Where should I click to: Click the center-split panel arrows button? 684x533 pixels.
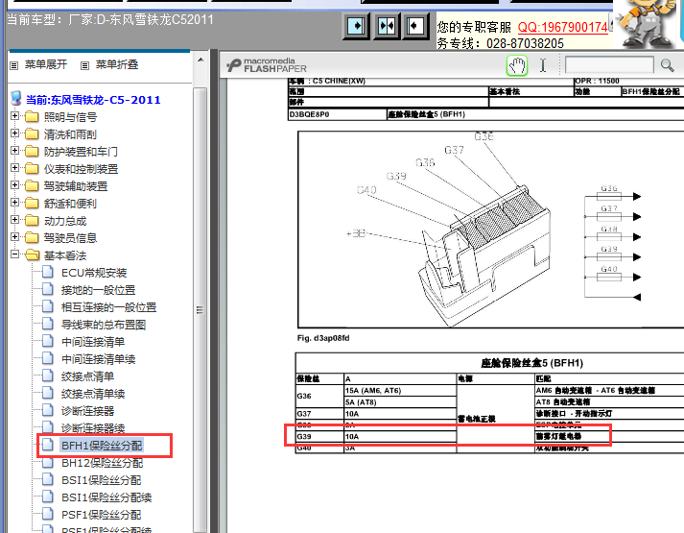(386, 26)
